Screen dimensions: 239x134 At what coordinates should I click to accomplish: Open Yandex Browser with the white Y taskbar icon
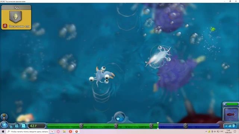tap(52, 131)
